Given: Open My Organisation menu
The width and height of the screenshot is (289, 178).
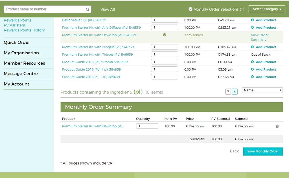Looking at the screenshot, I should click(21, 53).
